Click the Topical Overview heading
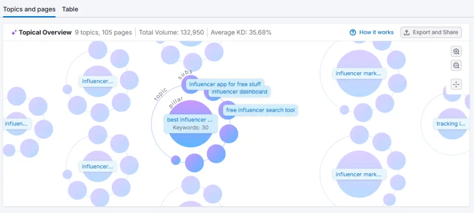The height and width of the screenshot is (213, 474). pos(45,32)
